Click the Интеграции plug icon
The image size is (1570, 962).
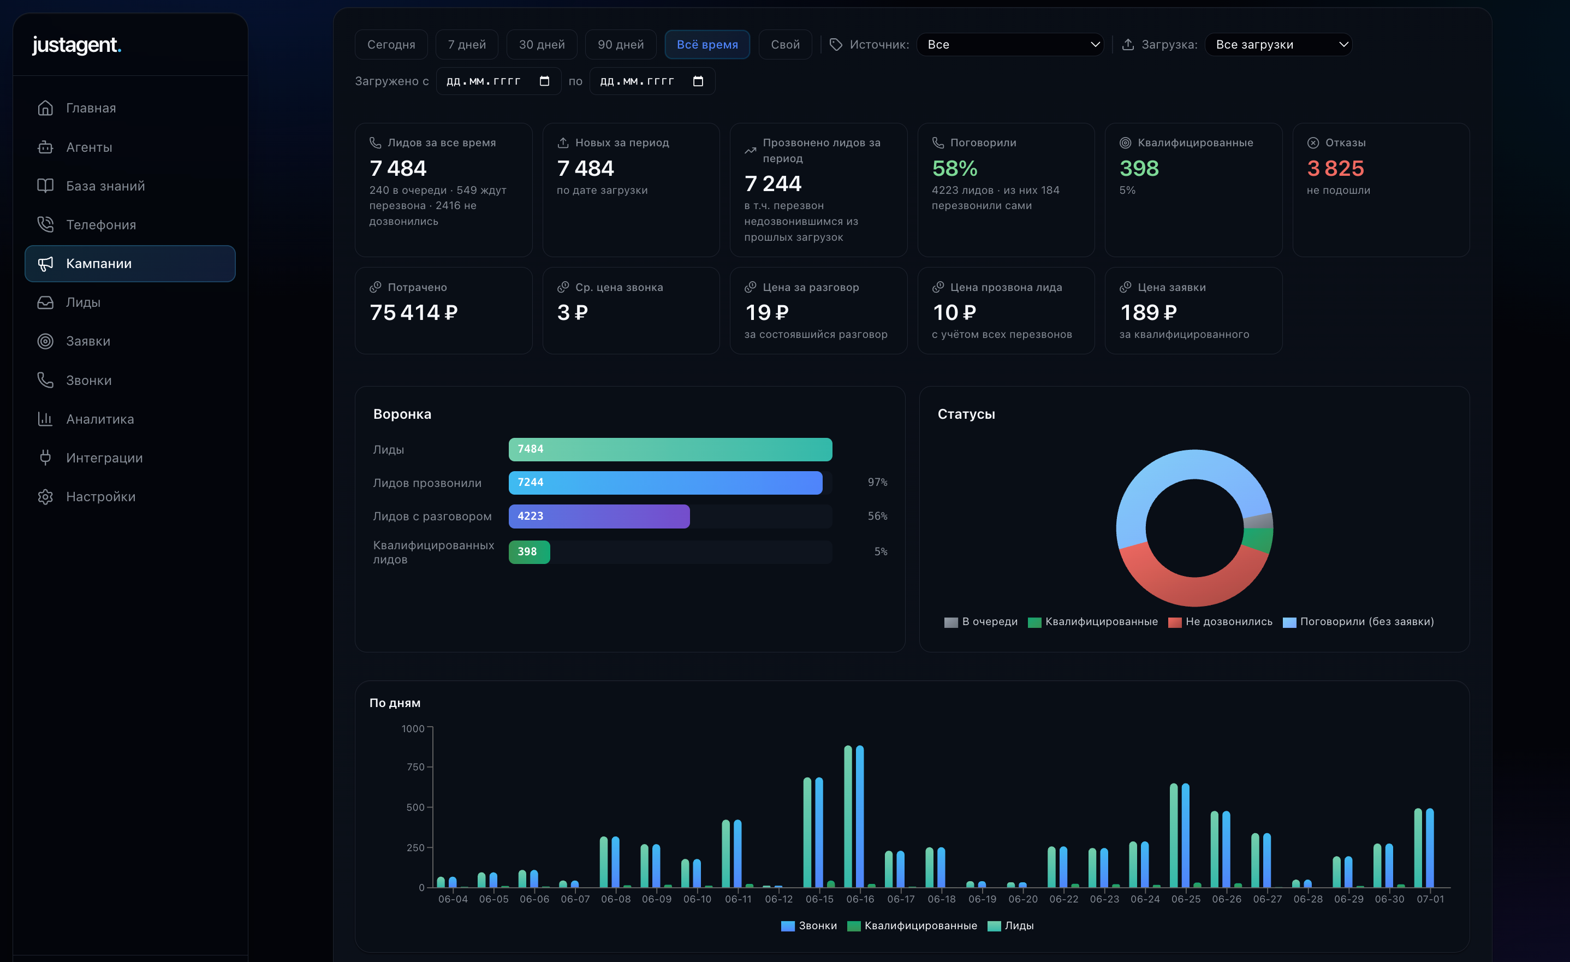coord(45,458)
